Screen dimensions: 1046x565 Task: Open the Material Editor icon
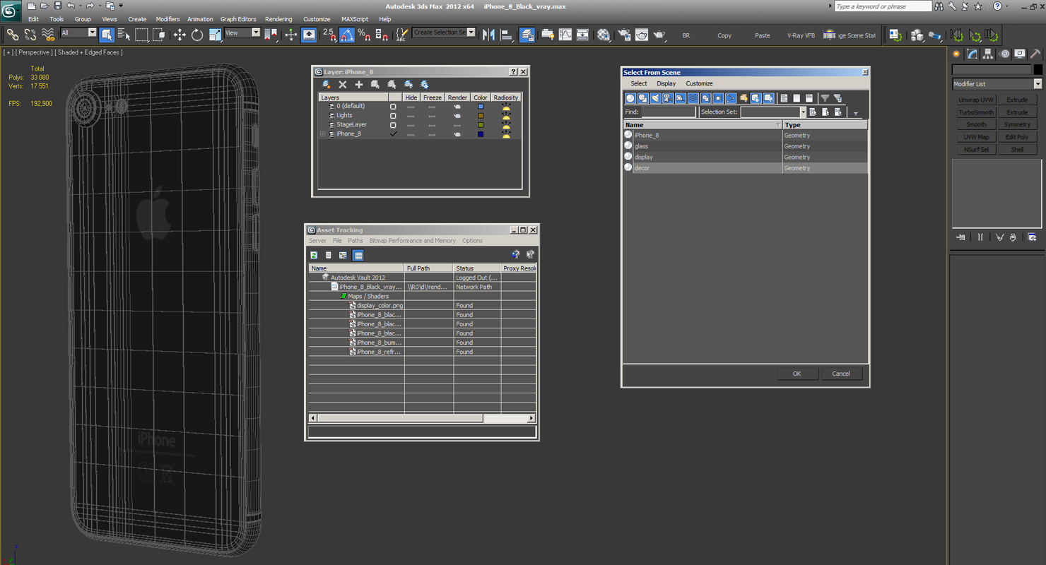(x=603, y=35)
